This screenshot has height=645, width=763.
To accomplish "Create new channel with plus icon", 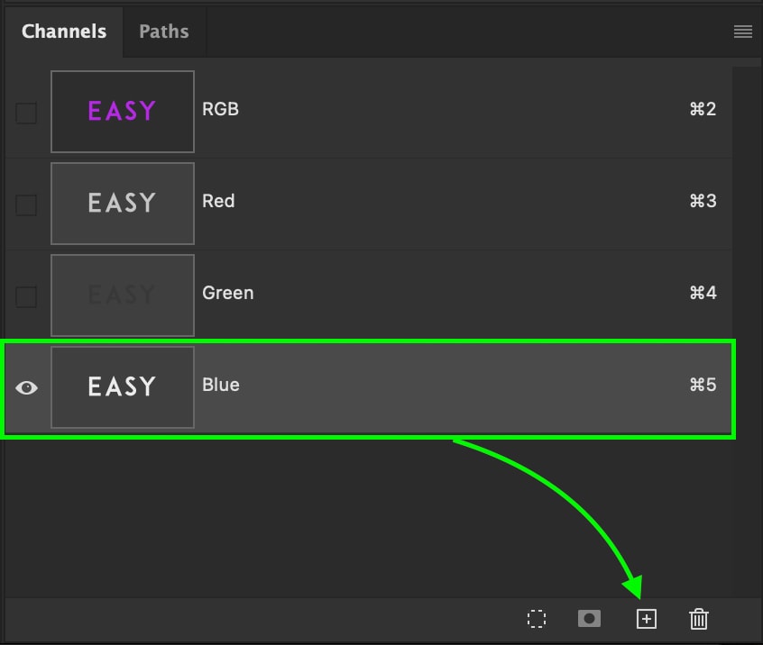I will click(646, 619).
